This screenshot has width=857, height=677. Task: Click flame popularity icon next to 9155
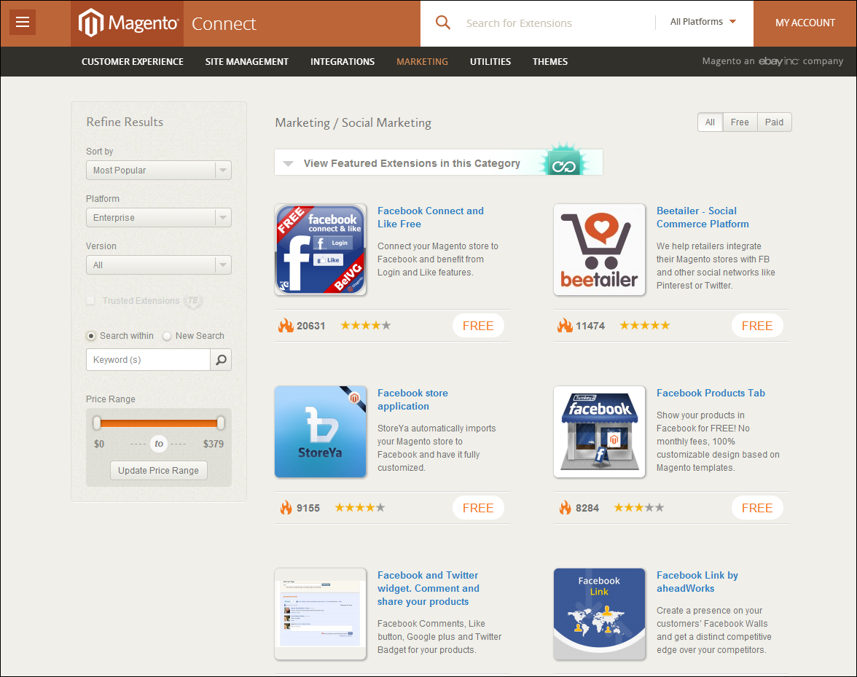(x=286, y=508)
